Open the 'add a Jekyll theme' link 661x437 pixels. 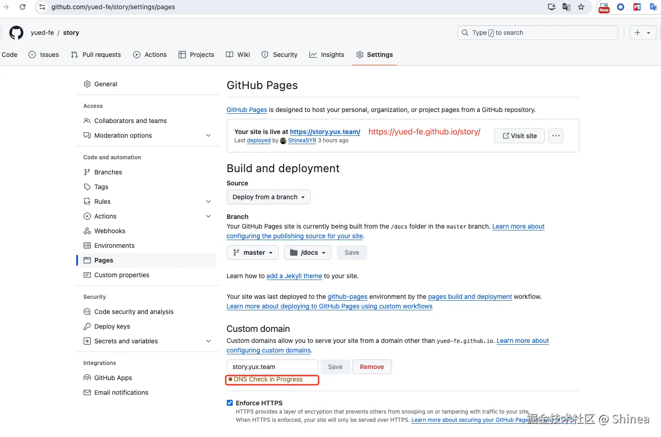(x=294, y=276)
